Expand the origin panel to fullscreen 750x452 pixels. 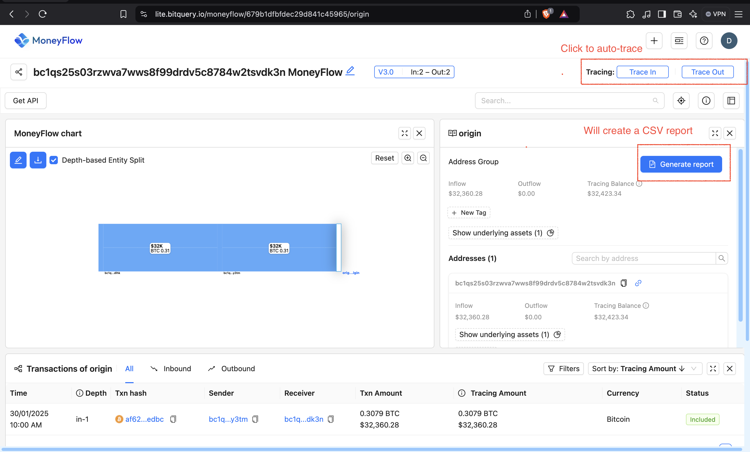715,133
